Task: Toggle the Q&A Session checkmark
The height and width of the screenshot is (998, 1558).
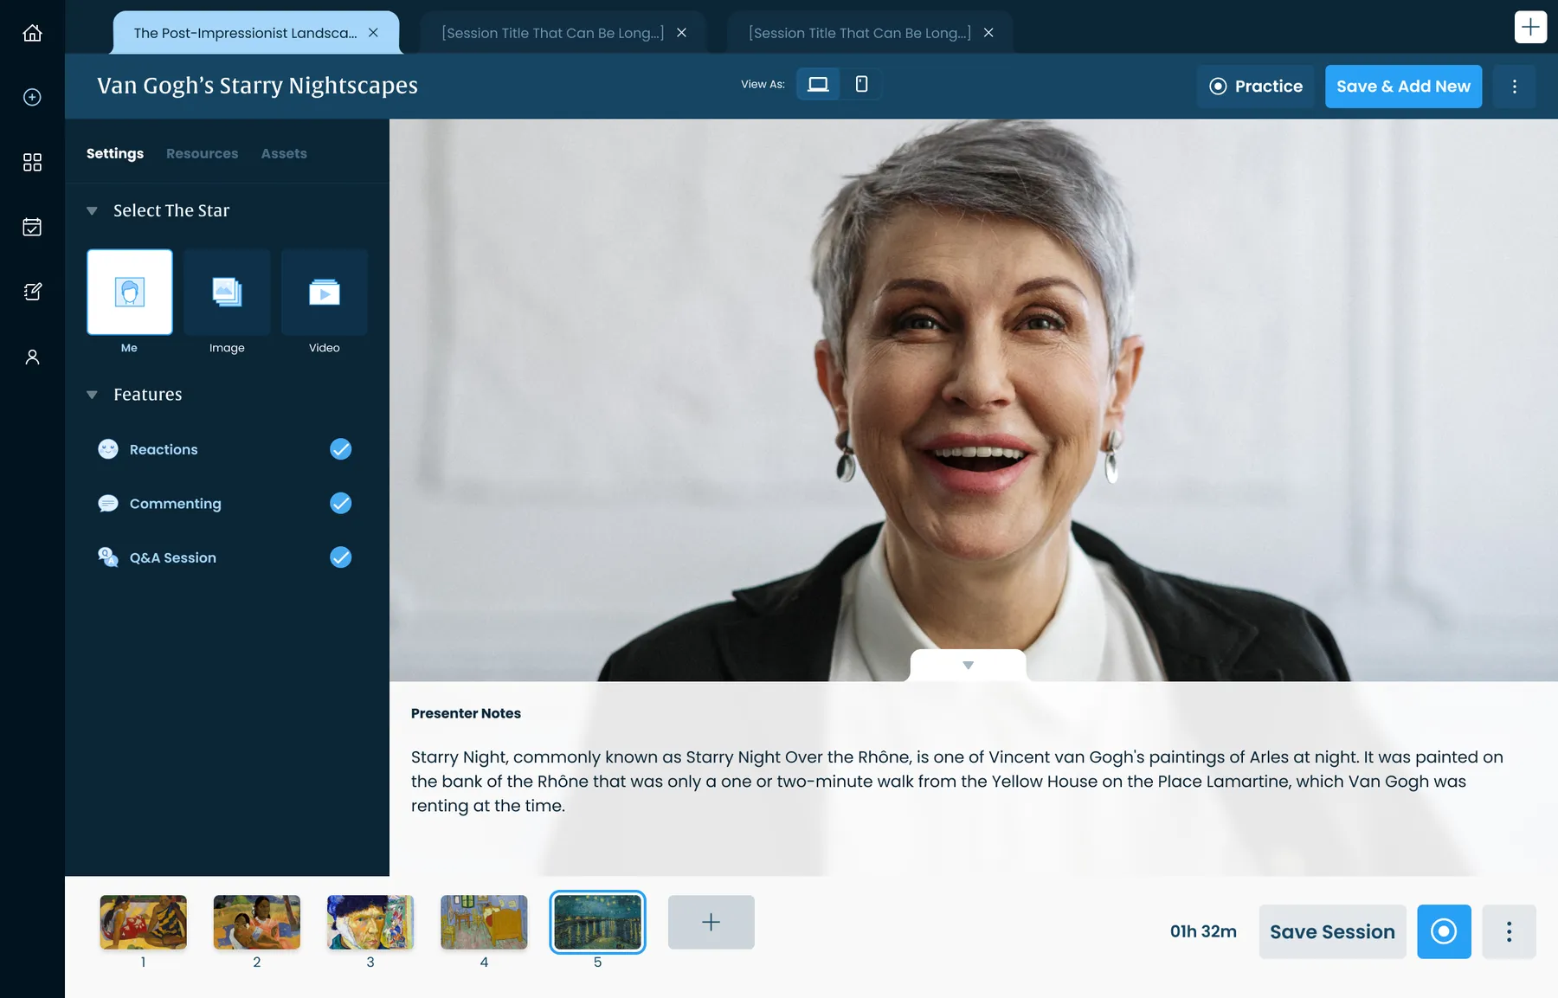Action: [x=341, y=557]
